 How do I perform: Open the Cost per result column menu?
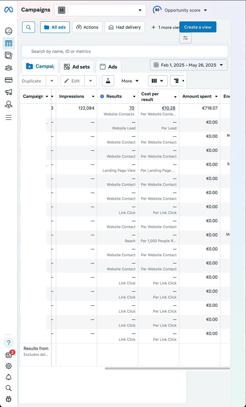click(175, 97)
